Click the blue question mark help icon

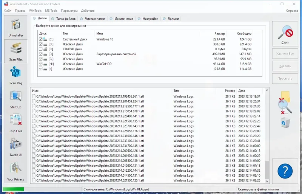pyautogui.click(x=285, y=171)
